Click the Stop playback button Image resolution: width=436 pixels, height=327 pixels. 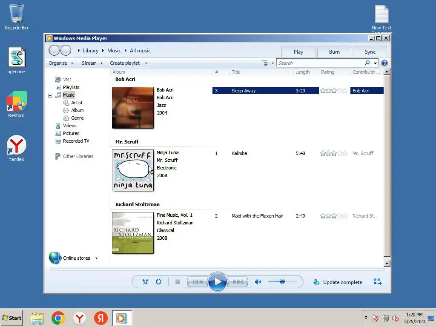178,282
